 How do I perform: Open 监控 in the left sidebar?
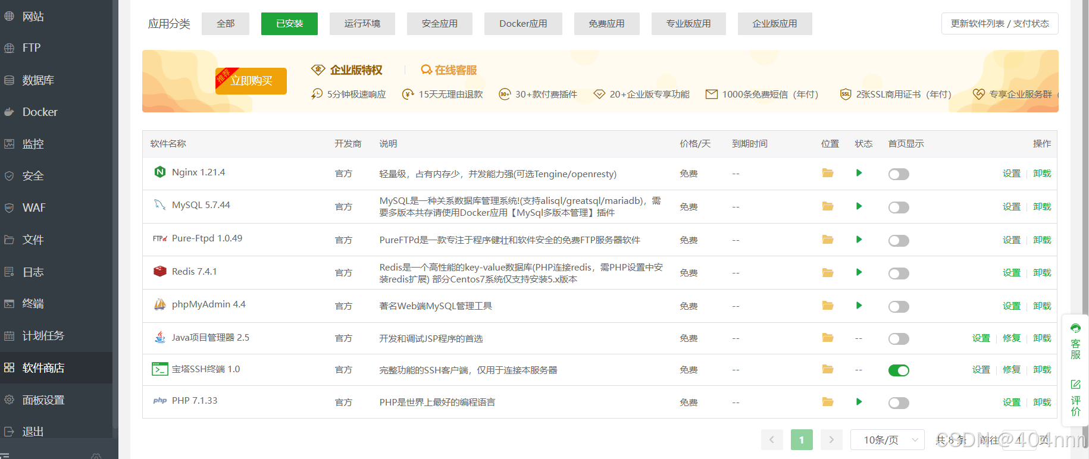pyautogui.click(x=57, y=144)
